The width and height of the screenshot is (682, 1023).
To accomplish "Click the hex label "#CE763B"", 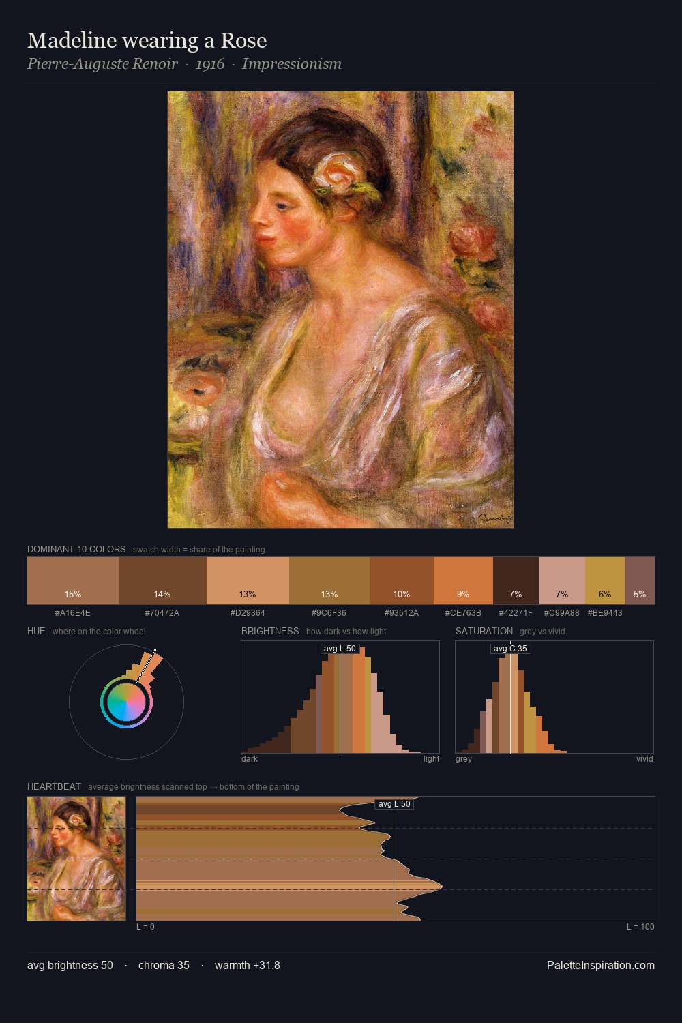I will 463,612.
